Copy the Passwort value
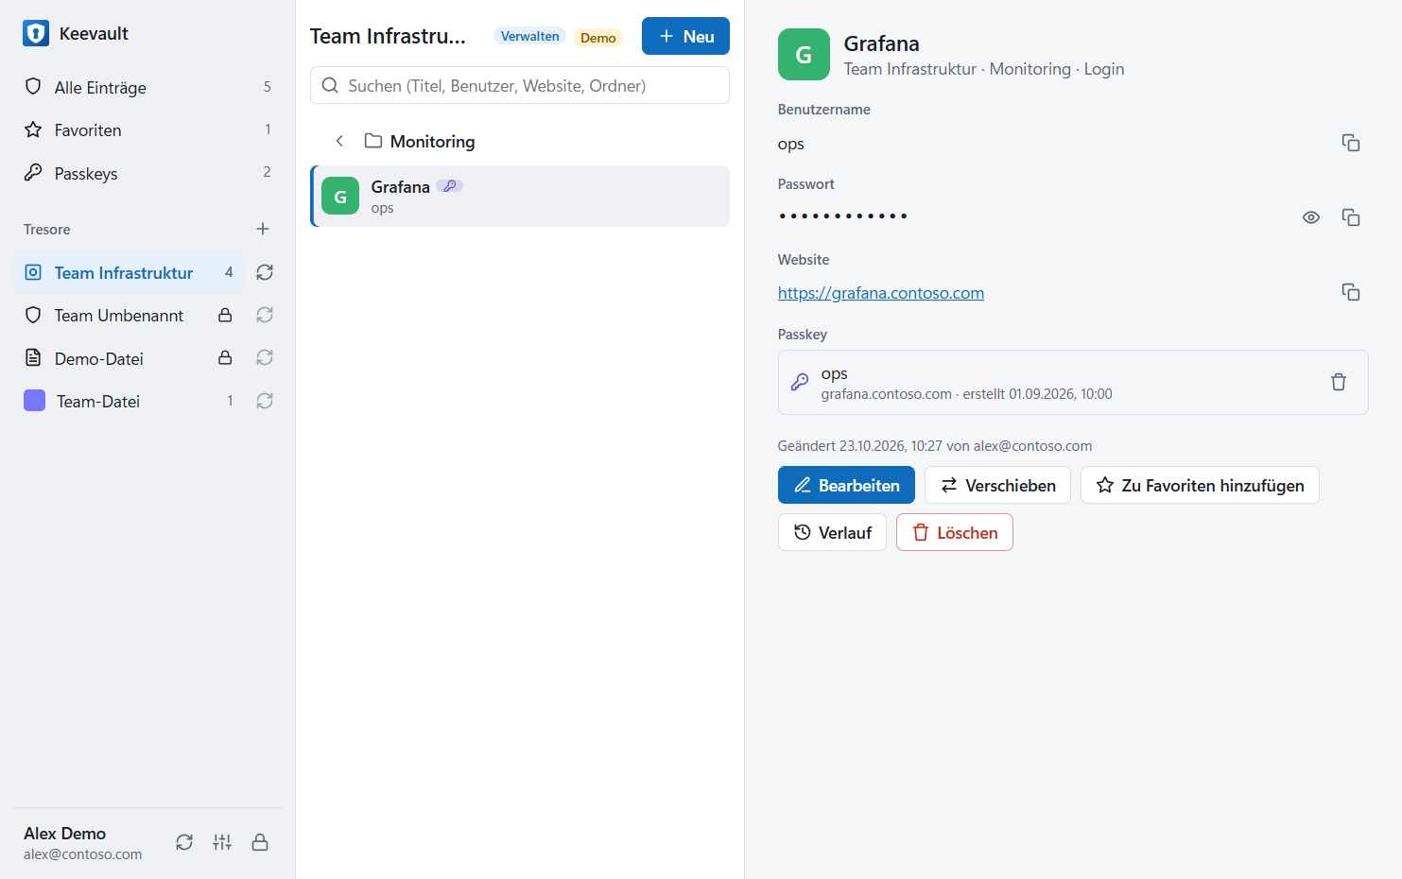The width and height of the screenshot is (1402, 879). pos(1351,217)
